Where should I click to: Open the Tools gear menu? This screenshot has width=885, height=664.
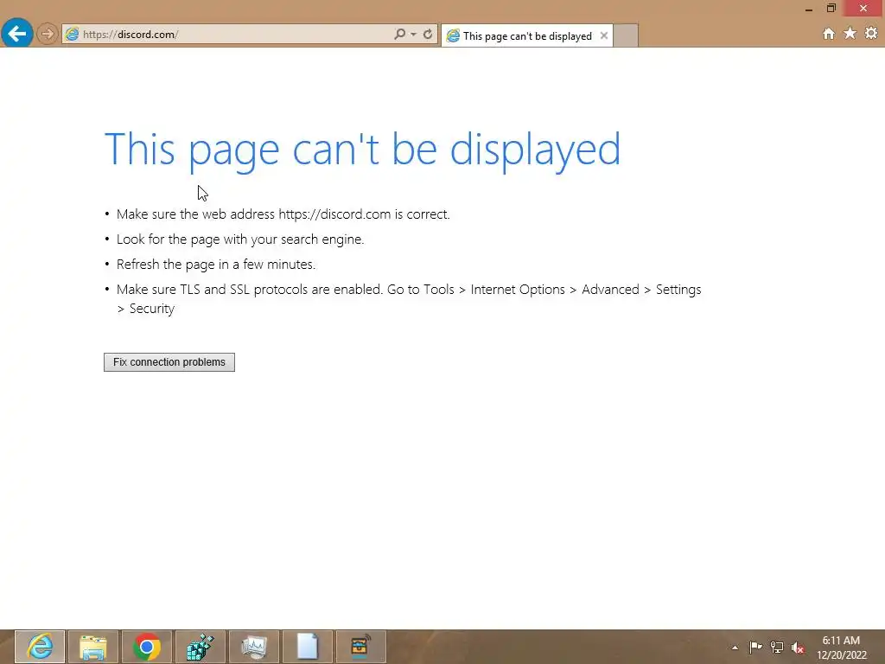click(871, 34)
